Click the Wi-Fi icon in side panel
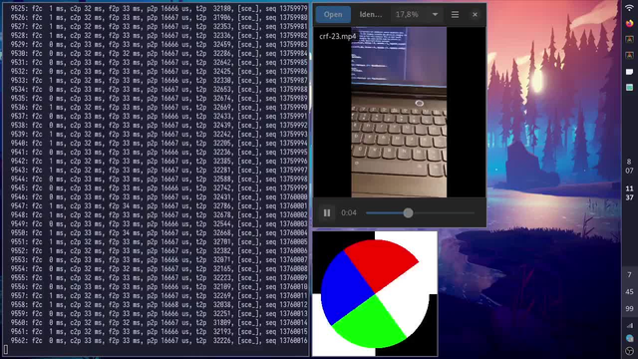The height and width of the screenshot is (359, 638). 629,8
